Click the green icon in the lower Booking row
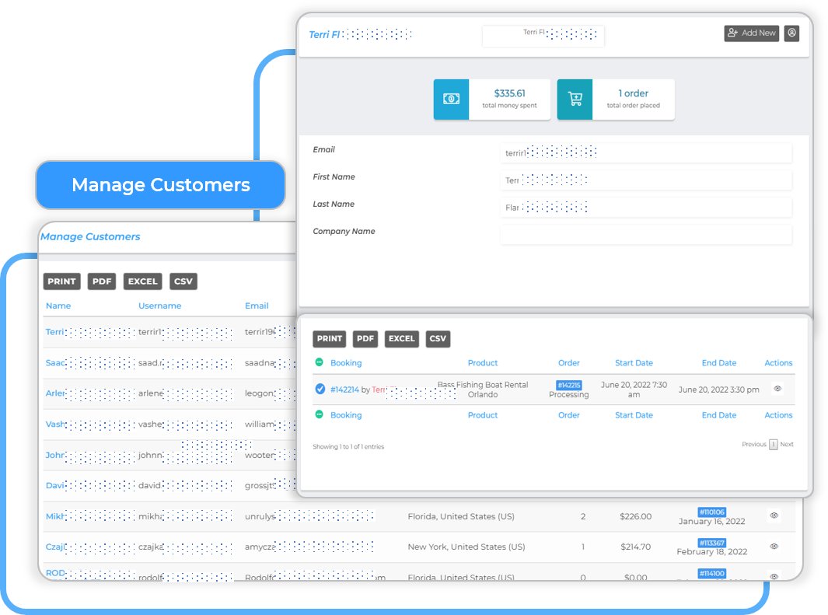This screenshot has width=828, height=615. (x=320, y=414)
